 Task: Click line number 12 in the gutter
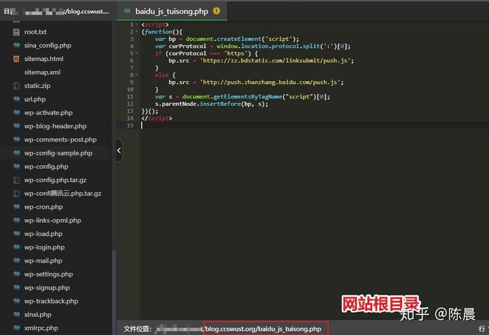click(130, 104)
